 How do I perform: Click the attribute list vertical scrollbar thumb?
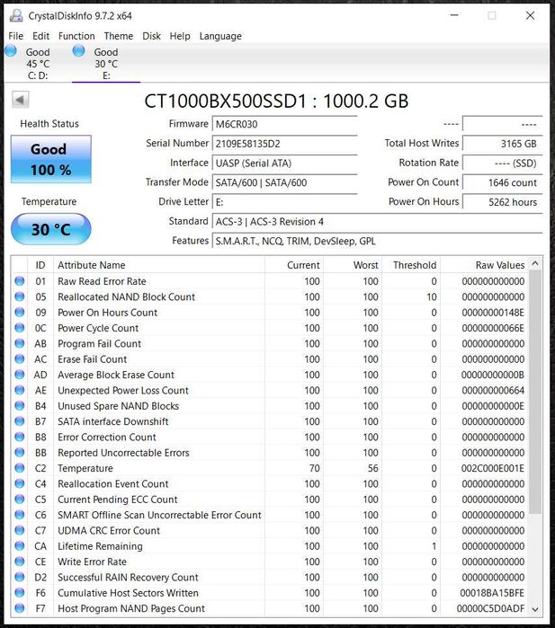click(535, 392)
